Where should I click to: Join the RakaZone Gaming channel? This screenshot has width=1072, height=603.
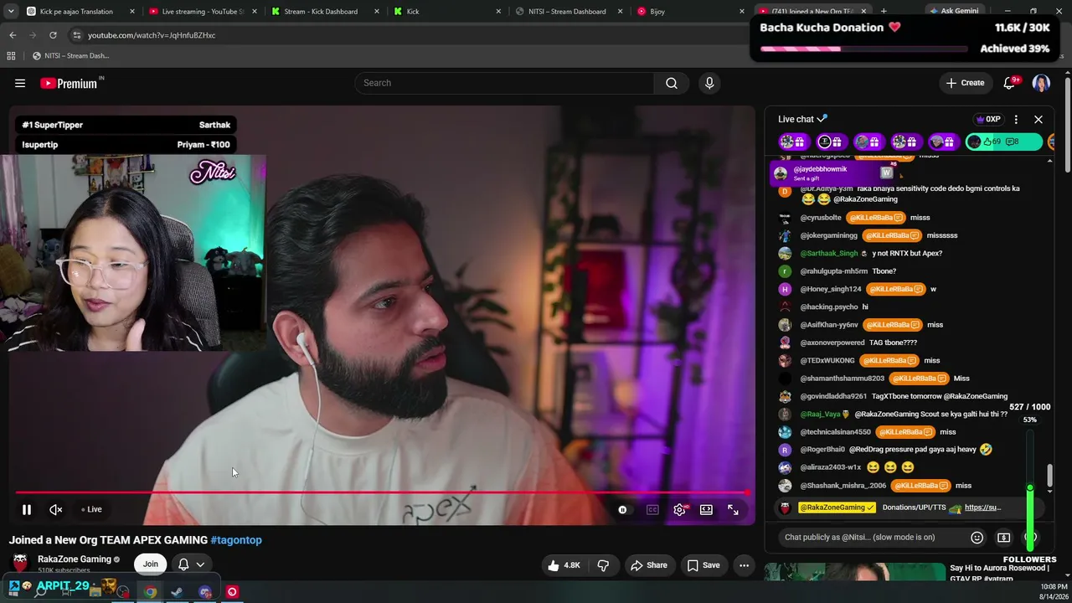point(151,564)
